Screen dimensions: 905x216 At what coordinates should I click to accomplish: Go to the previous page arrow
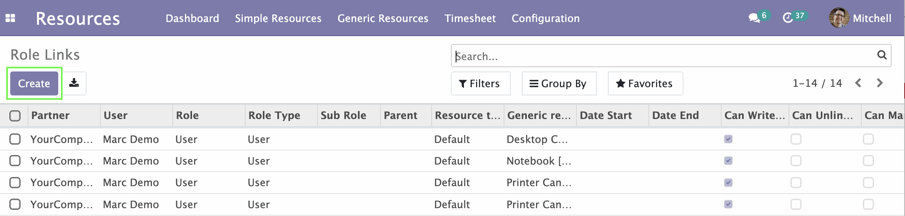[859, 83]
